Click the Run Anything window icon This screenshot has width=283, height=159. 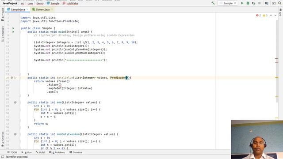point(274,3)
